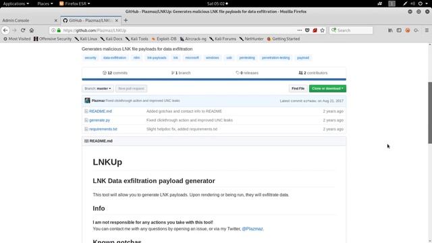Open the clock Sat 05:02 calendar

pyautogui.click(x=217, y=3)
